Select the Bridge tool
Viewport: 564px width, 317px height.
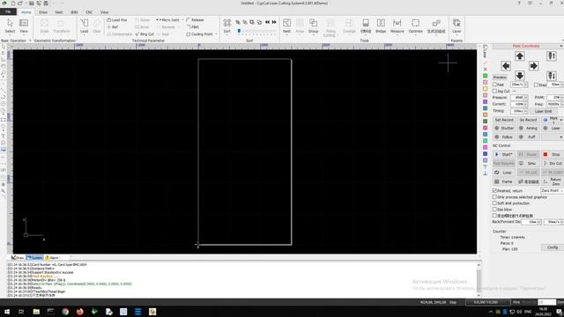tap(381, 26)
